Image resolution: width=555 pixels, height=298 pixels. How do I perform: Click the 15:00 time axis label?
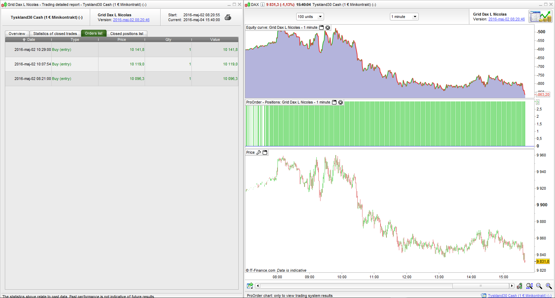504,277
